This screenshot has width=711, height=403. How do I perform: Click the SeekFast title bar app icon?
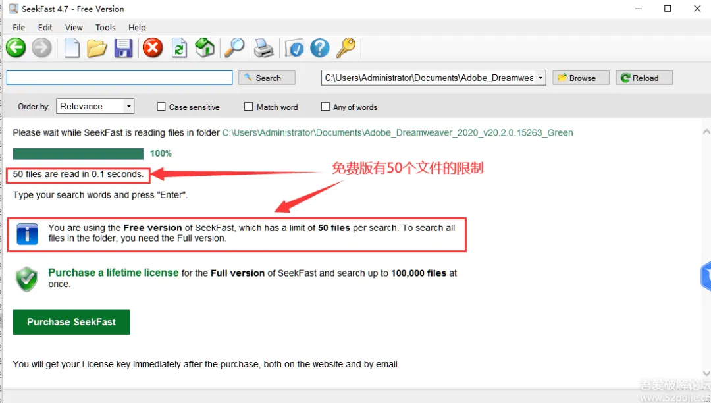point(14,9)
